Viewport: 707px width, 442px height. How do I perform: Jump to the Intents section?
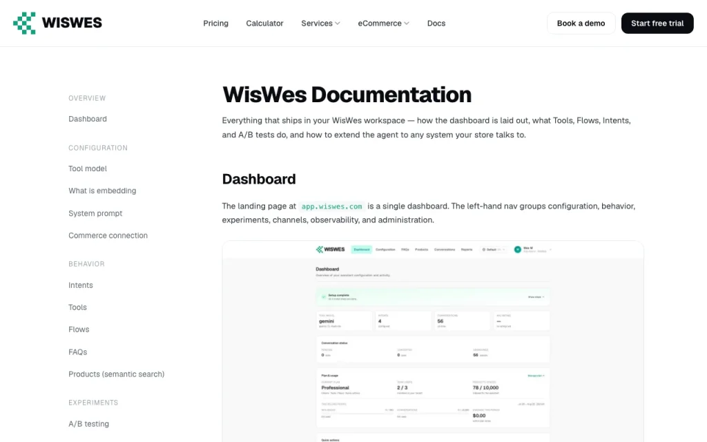pos(81,285)
